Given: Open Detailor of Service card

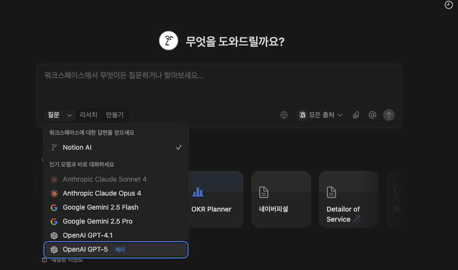Looking at the screenshot, I should (x=349, y=199).
